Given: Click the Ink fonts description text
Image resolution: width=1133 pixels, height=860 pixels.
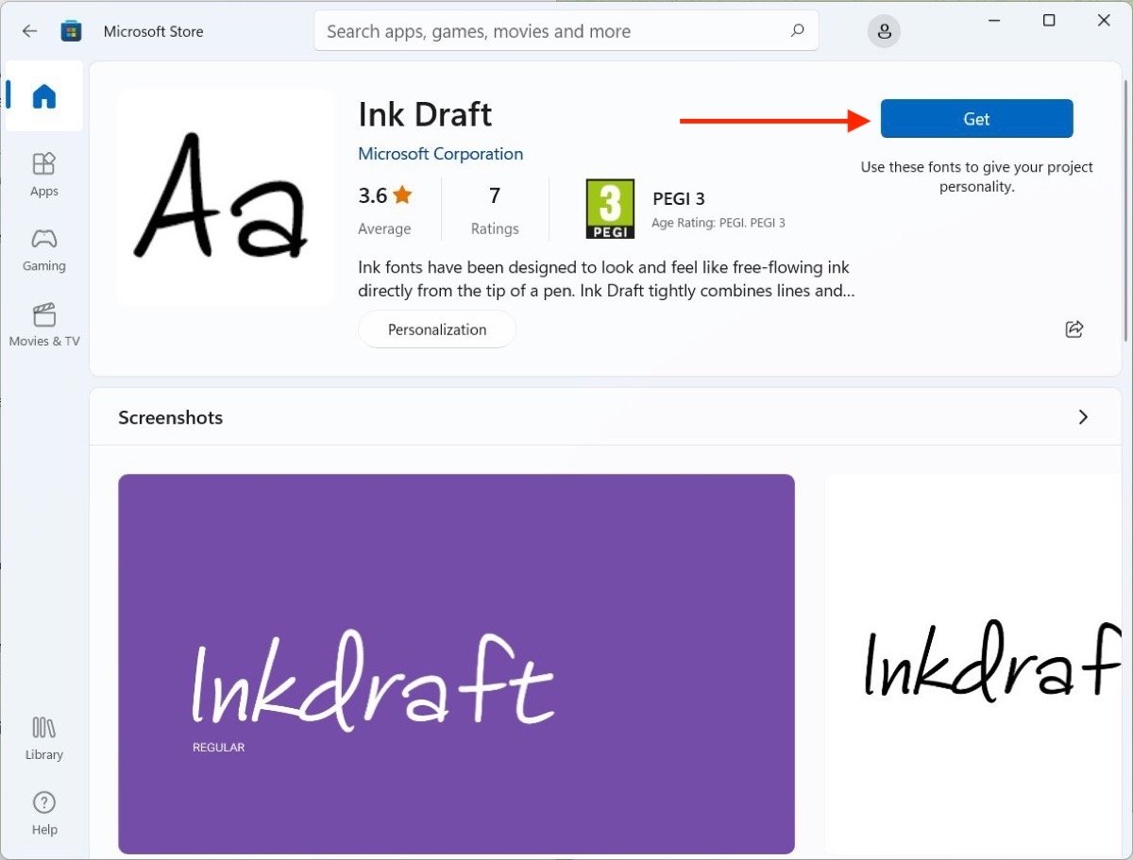Looking at the screenshot, I should click(606, 279).
